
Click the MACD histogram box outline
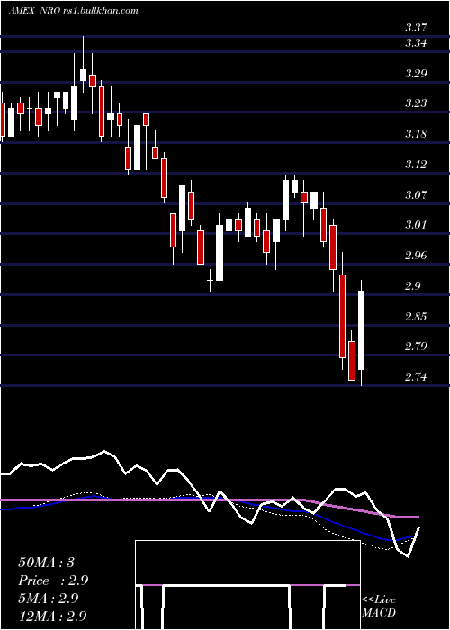[247, 585]
